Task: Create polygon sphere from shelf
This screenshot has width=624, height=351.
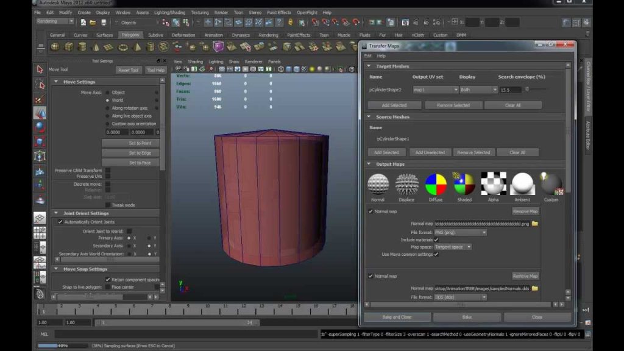Action: tap(55, 48)
